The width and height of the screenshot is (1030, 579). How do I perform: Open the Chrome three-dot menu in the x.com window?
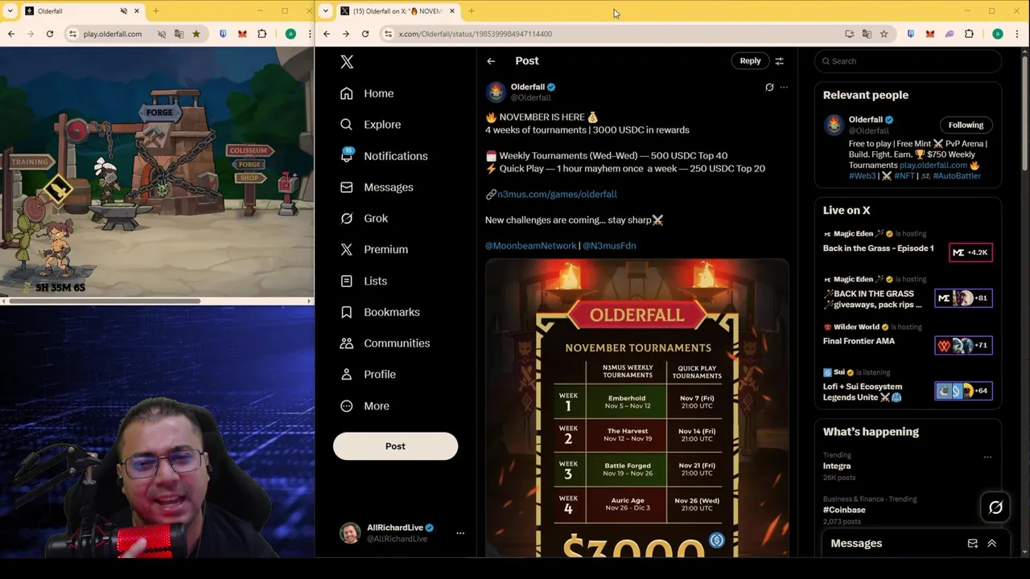coord(1019,34)
